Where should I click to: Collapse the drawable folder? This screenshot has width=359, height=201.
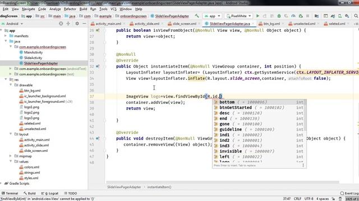tap(11, 85)
